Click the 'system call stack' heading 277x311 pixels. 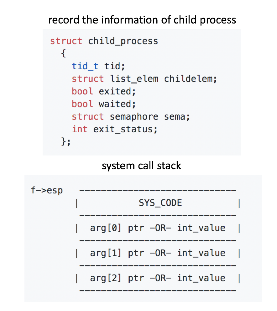tap(141, 166)
